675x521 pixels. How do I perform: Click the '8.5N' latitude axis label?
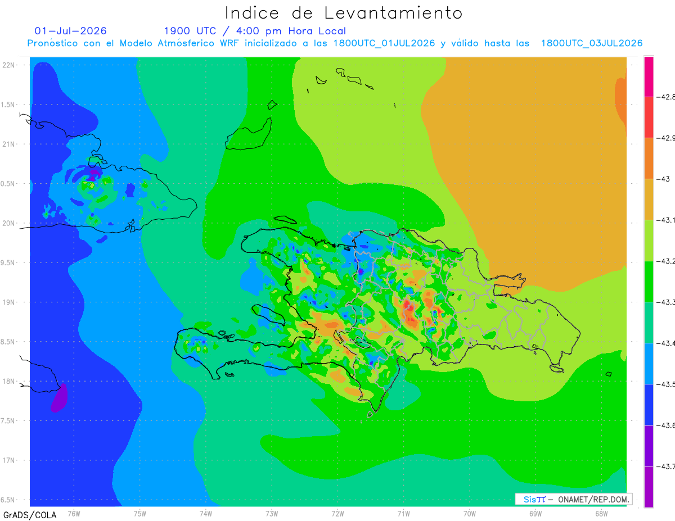click(8, 342)
